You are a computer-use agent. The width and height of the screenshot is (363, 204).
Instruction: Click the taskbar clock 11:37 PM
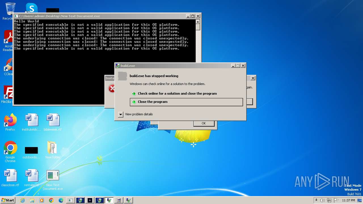(349, 200)
